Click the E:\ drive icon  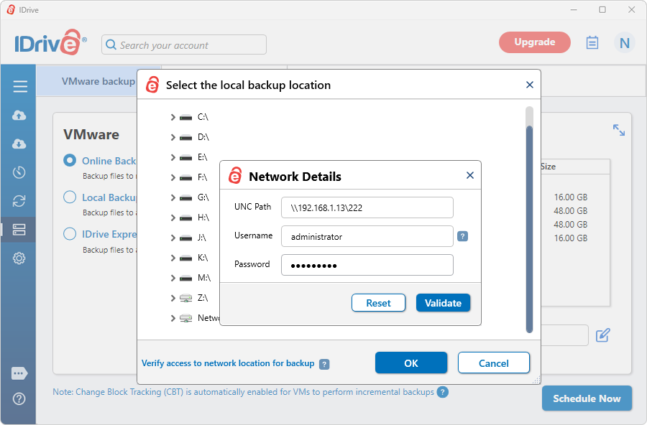[x=185, y=157]
